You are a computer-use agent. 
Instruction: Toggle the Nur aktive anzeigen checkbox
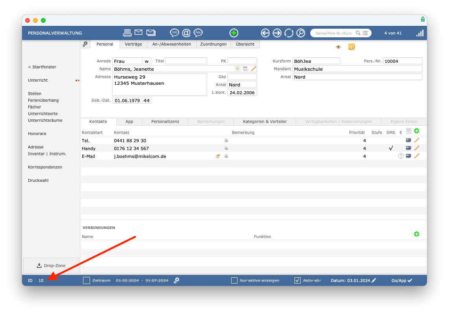[234, 280]
